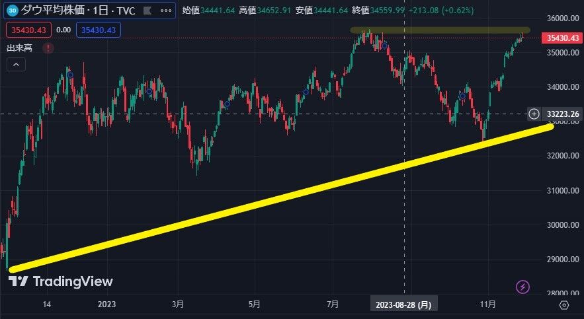584x319 pixels.
Task: Click the 高値 34652.91 high value
Action: 265,11
